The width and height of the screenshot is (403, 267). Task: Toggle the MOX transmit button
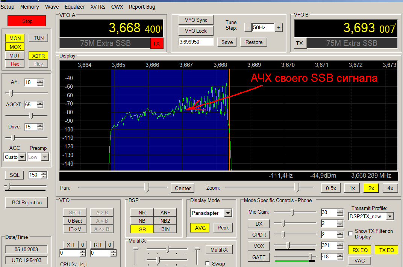pos(15,47)
